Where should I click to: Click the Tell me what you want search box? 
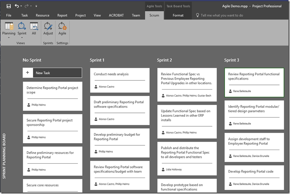click(222, 15)
